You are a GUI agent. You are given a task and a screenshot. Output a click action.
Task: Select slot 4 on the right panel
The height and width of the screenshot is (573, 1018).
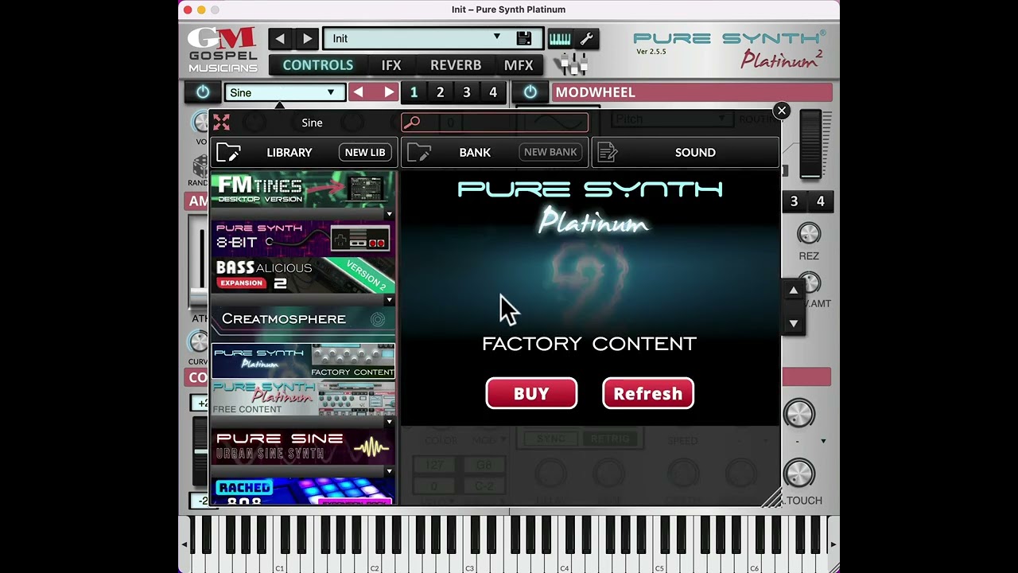[x=821, y=201]
